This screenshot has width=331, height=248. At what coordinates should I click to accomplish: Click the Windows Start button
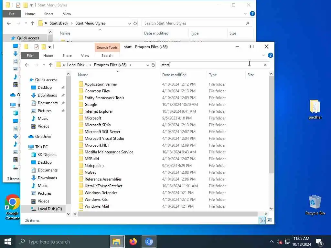[x=8, y=242]
